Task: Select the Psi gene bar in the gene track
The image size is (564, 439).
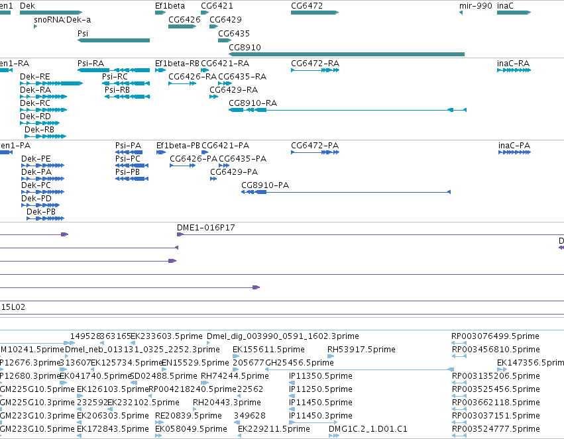Action: (113, 40)
